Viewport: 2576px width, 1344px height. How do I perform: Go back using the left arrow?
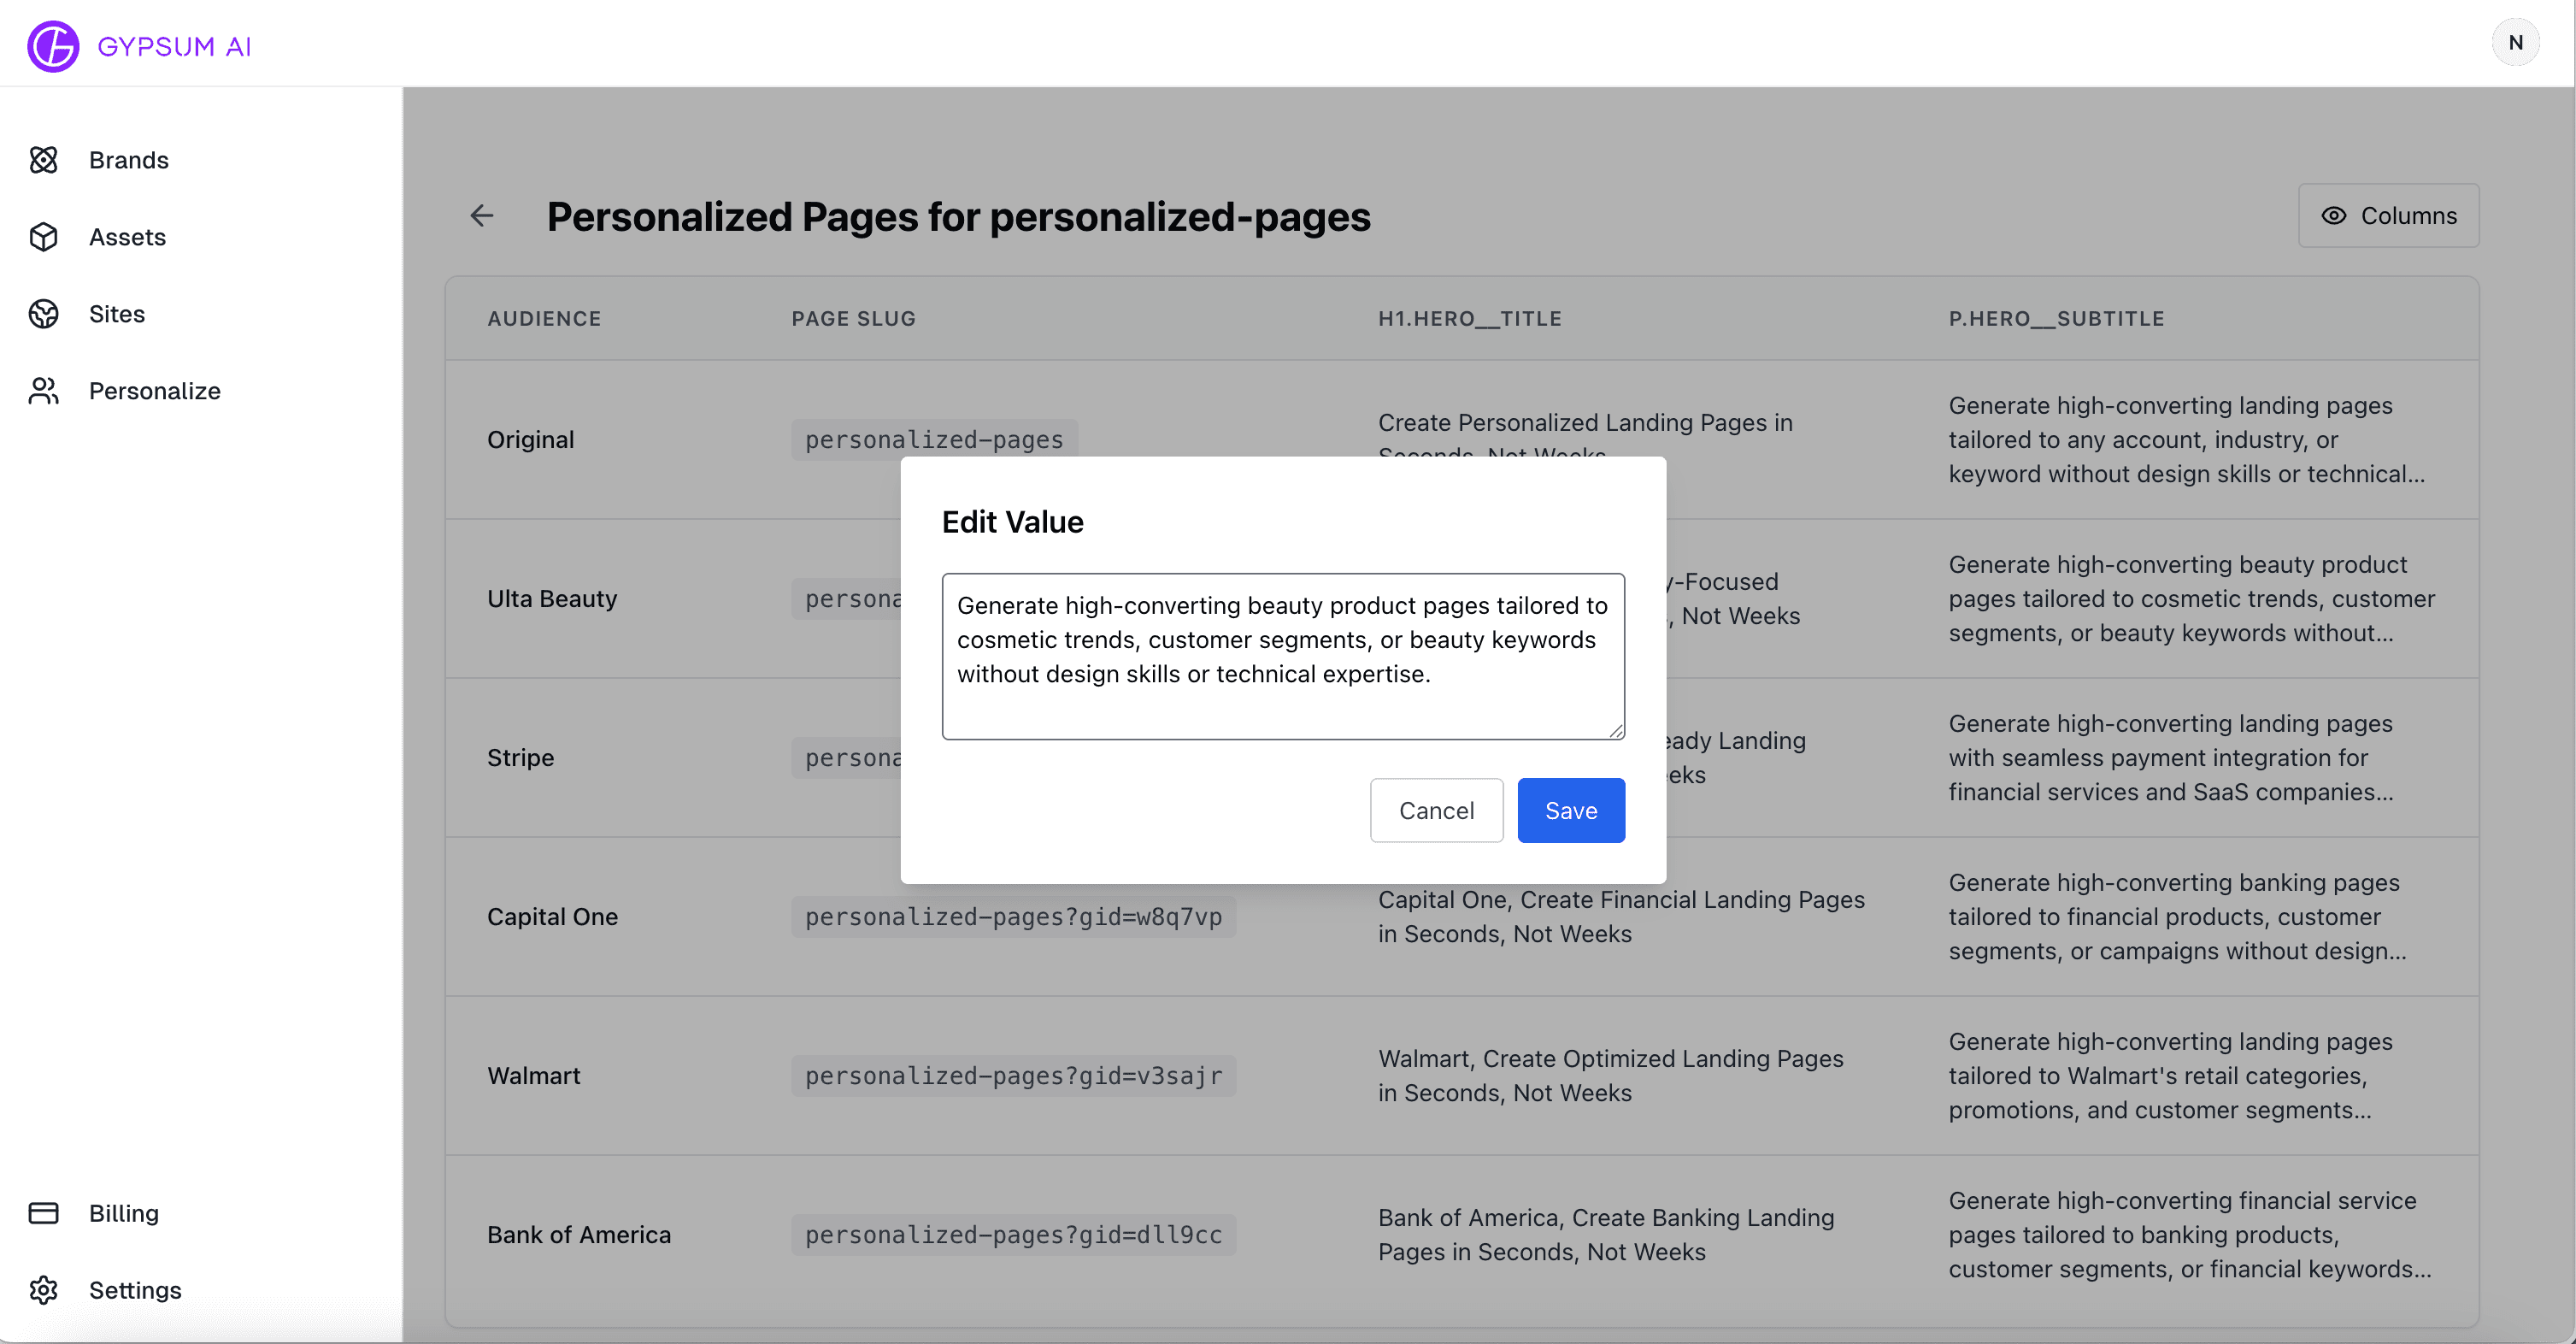[x=482, y=216]
